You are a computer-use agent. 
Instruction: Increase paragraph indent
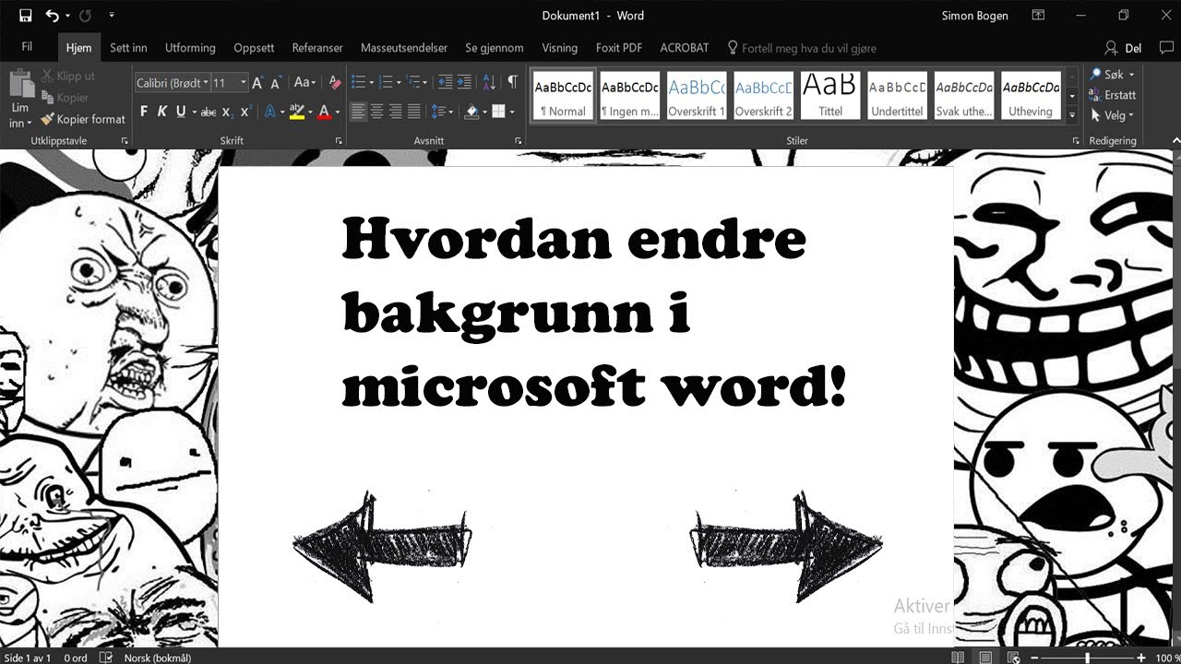(464, 83)
